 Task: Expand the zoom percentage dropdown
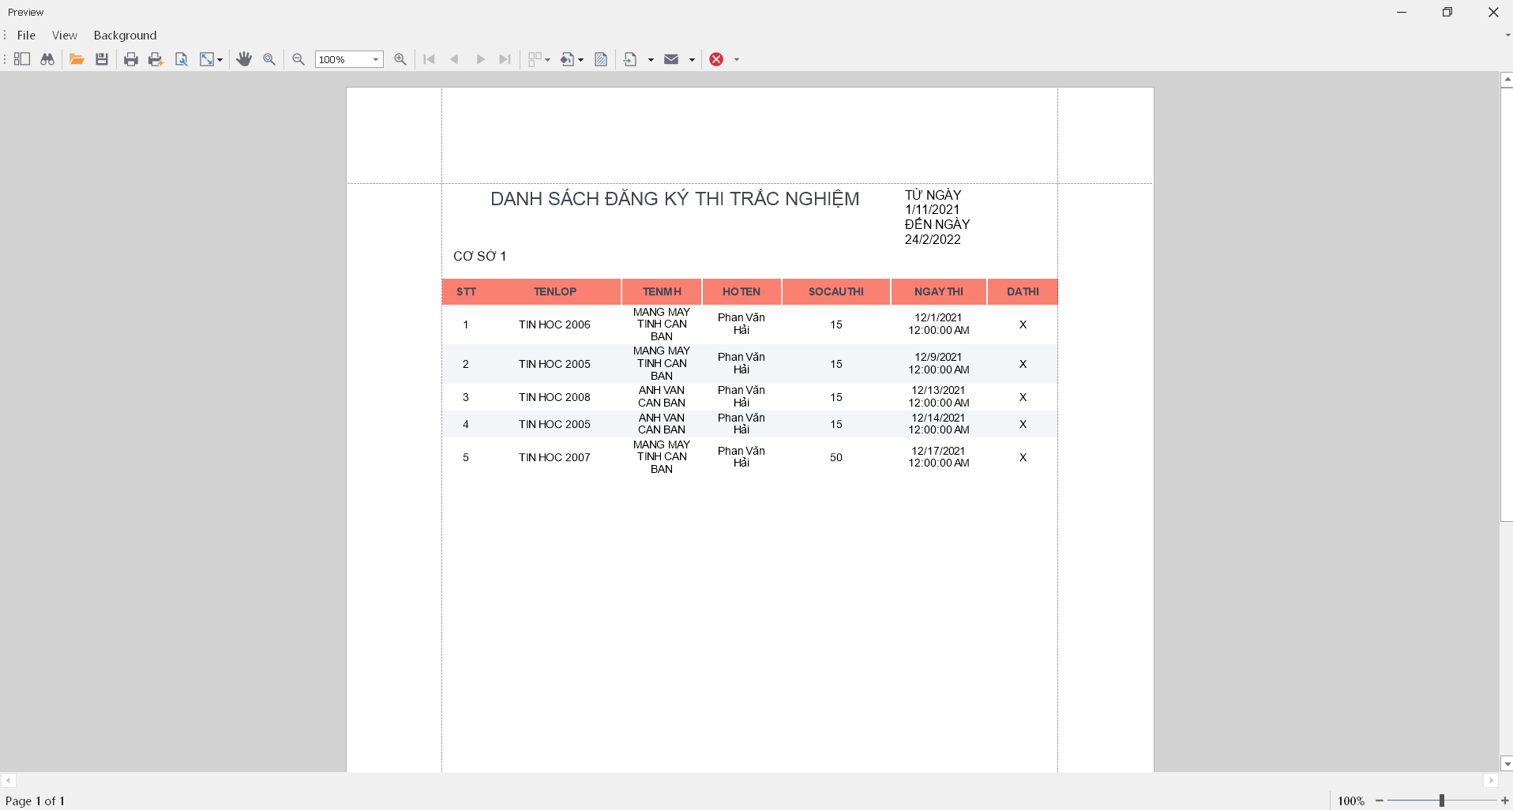[374, 59]
